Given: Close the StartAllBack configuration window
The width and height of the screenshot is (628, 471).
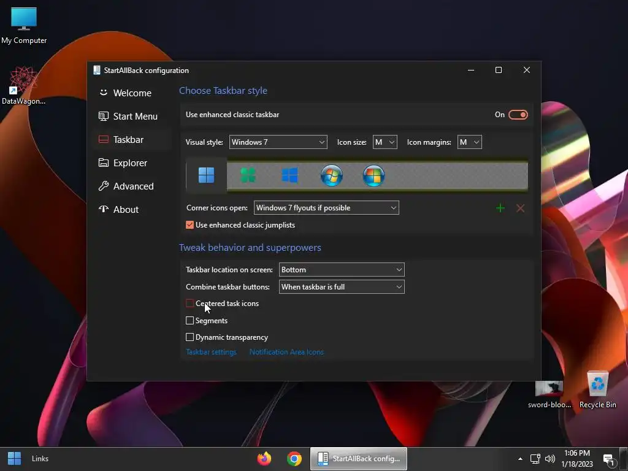Looking at the screenshot, I should (x=527, y=70).
